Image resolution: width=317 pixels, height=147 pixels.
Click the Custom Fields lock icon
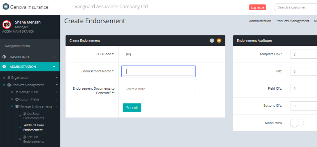17,99
